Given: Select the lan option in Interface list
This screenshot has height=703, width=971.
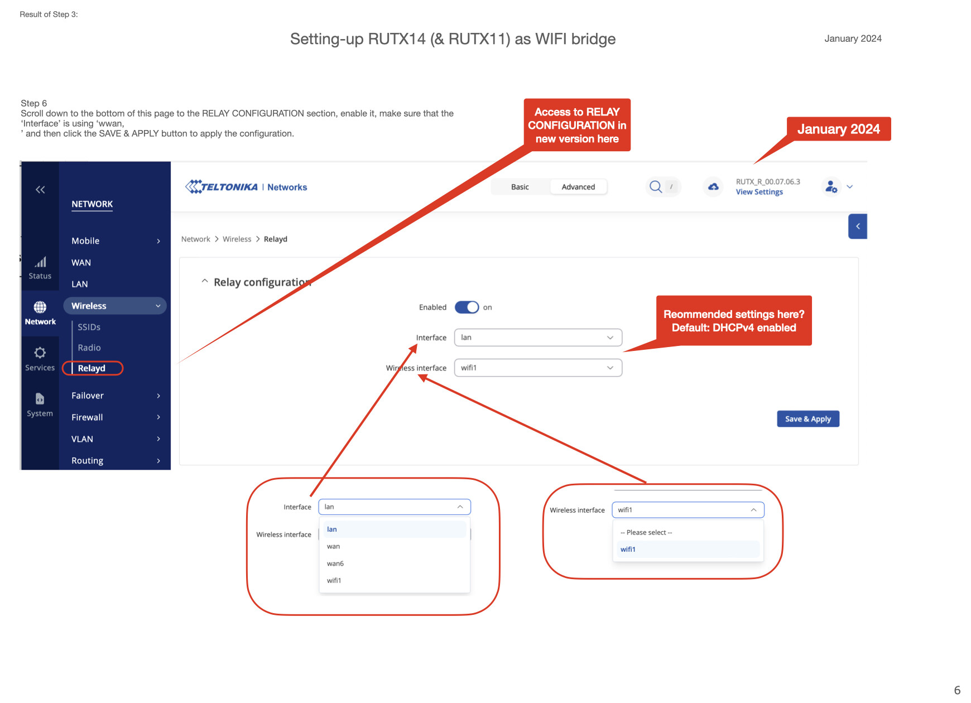Looking at the screenshot, I should pos(395,529).
